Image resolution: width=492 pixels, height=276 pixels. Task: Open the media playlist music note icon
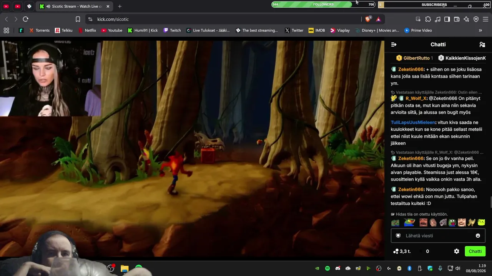(x=437, y=19)
